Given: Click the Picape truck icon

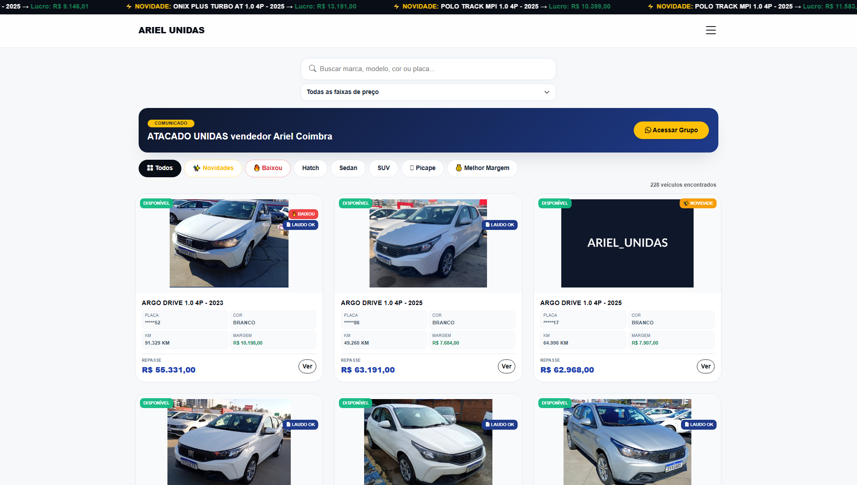Looking at the screenshot, I should 412,168.
